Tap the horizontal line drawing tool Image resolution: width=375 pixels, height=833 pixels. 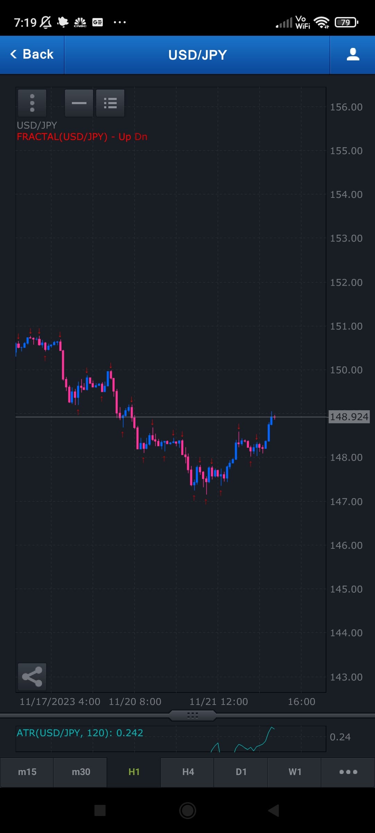coord(79,103)
